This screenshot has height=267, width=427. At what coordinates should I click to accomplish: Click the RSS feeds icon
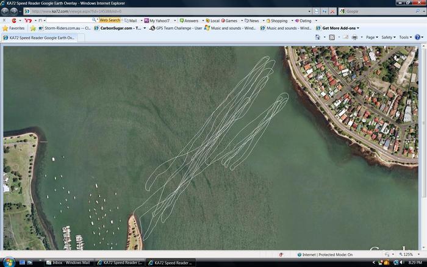[x=332, y=37]
